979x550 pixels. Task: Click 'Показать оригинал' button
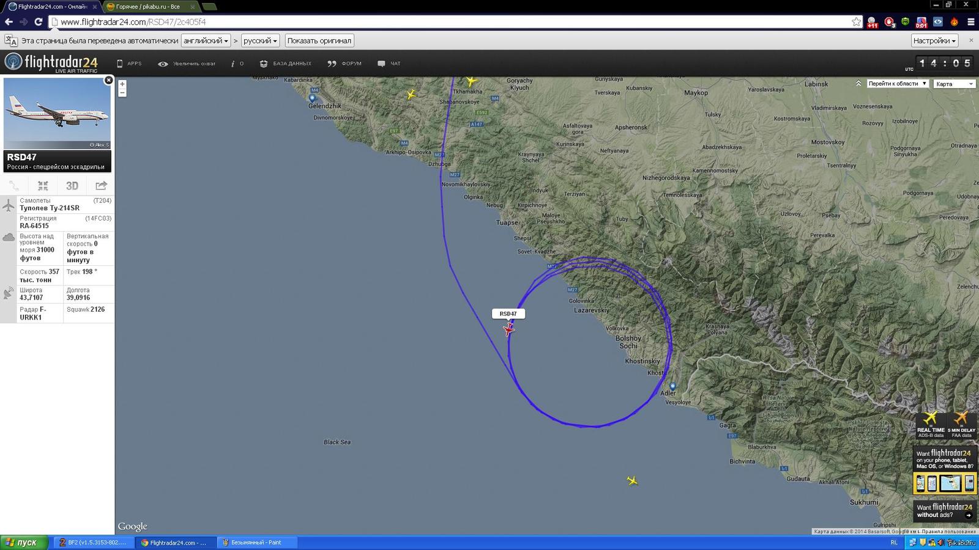(x=319, y=41)
